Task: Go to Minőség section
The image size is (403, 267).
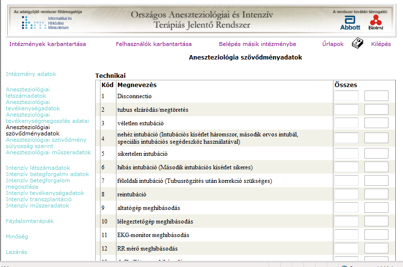Action: point(17,237)
